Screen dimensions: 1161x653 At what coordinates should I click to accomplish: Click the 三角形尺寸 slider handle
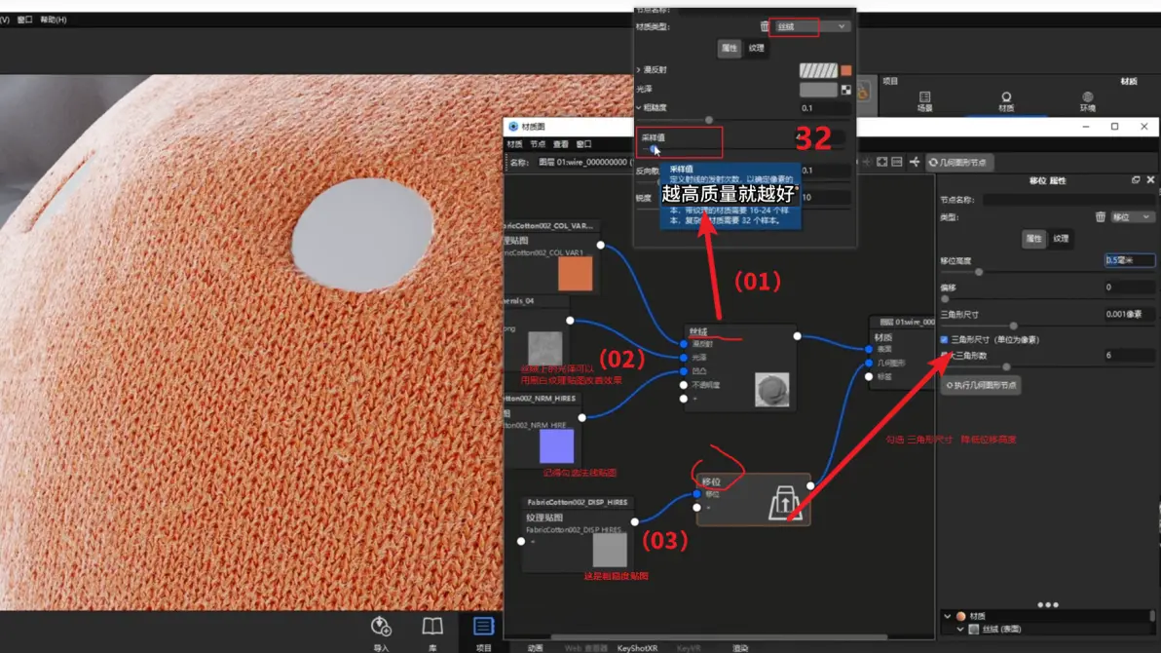(1014, 326)
